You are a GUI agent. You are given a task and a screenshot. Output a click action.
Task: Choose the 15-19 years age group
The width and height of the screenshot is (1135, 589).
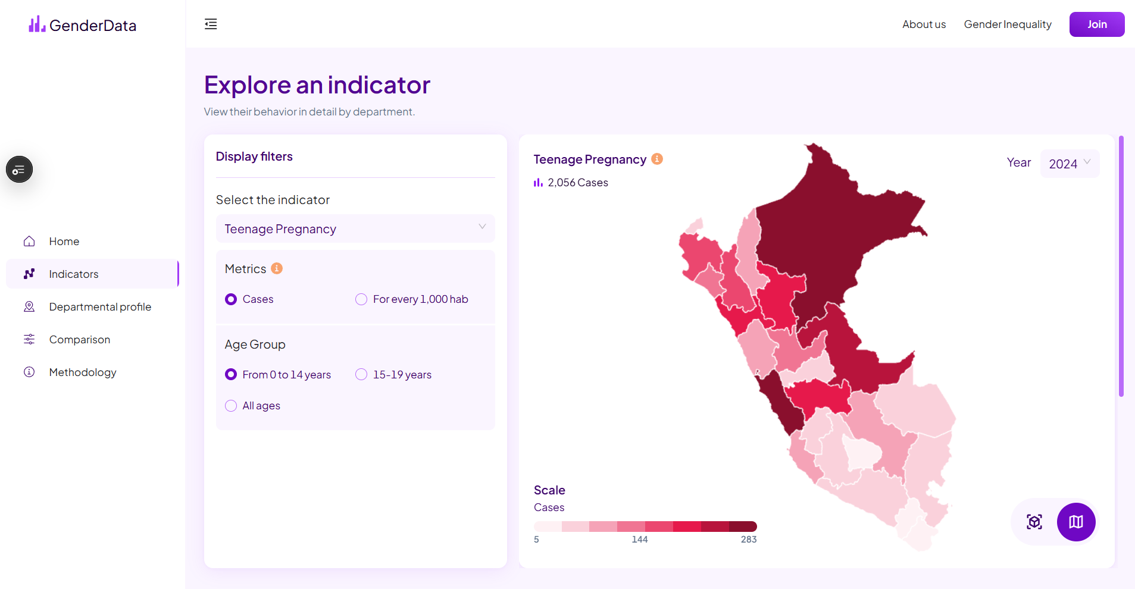(361, 374)
